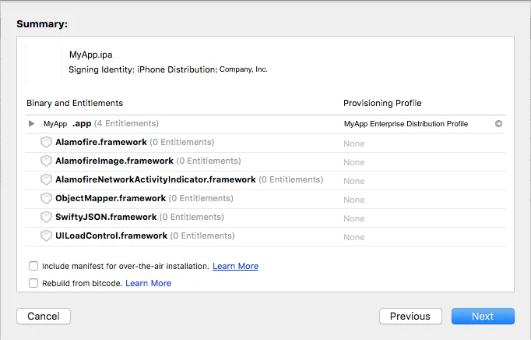Open Learn More link for over-the-air manifest
The image size is (531, 340).
[x=235, y=266]
